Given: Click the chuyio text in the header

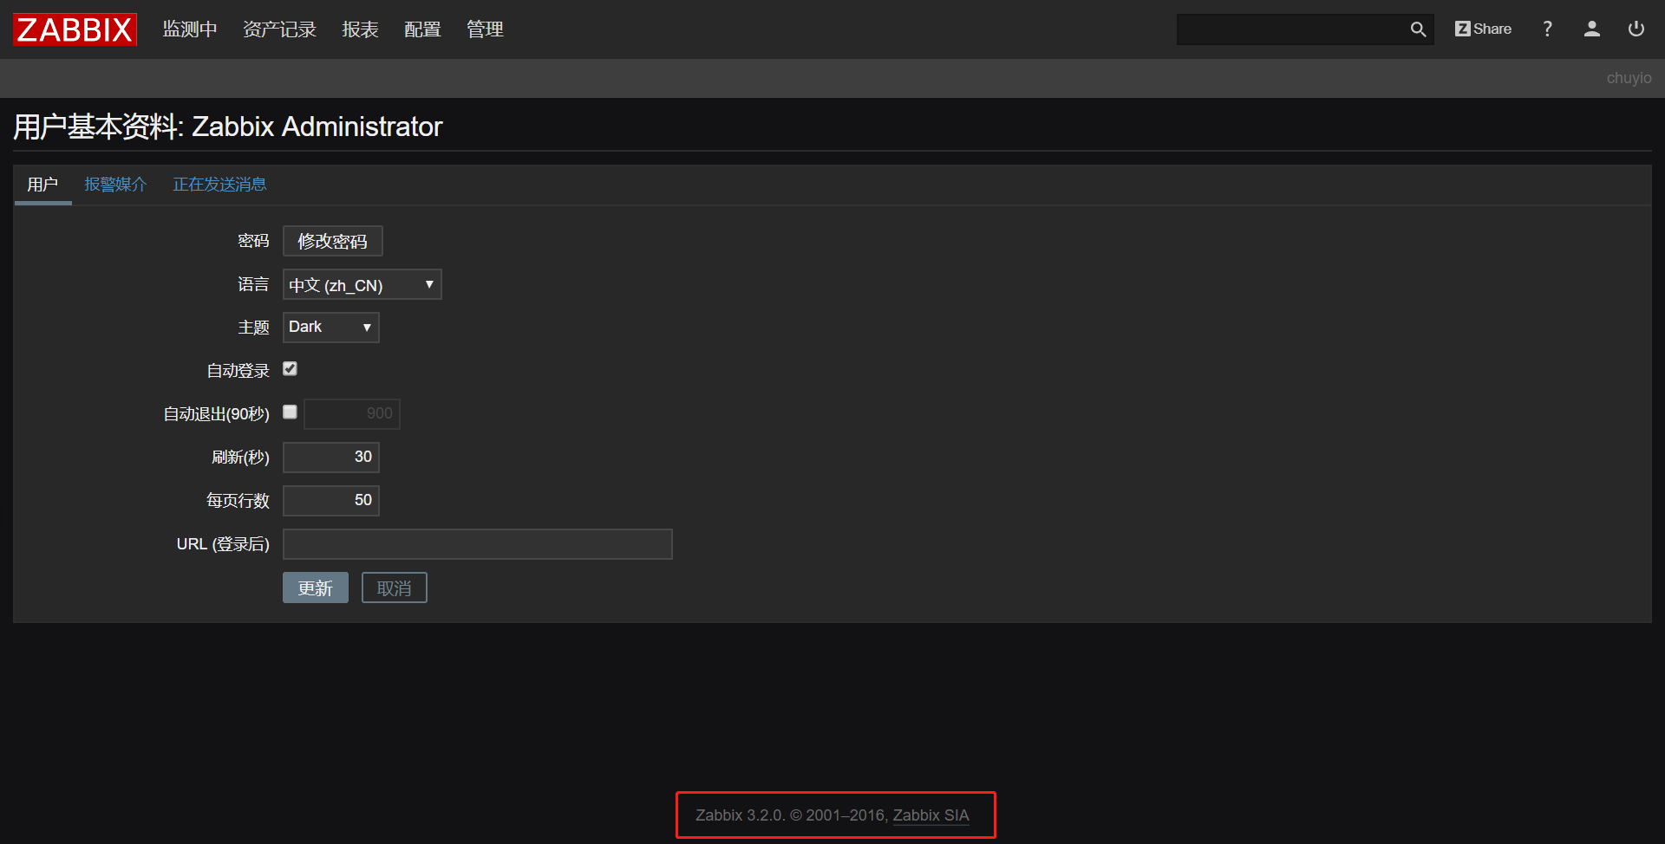Looking at the screenshot, I should (1629, 78).
